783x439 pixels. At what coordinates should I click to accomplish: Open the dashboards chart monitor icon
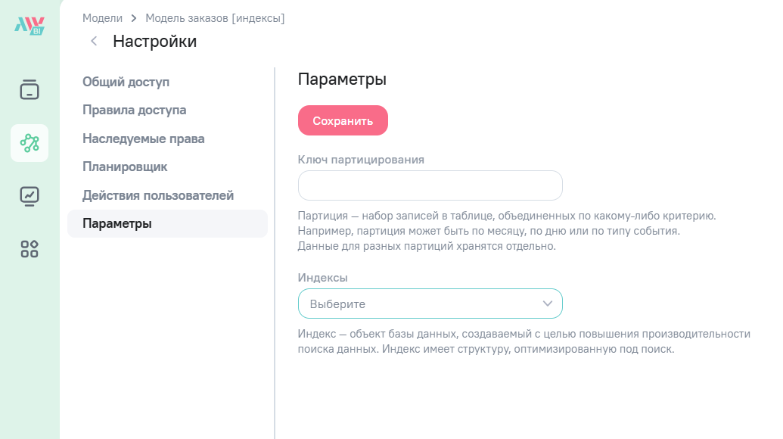(30, 196)
